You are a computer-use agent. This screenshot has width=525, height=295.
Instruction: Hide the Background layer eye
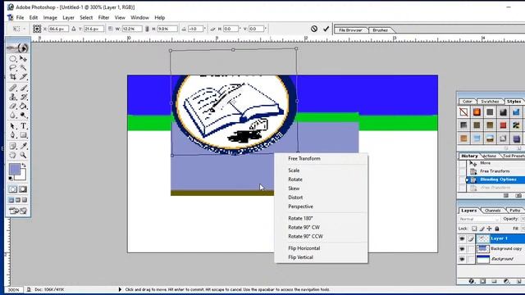click(462, 259)
